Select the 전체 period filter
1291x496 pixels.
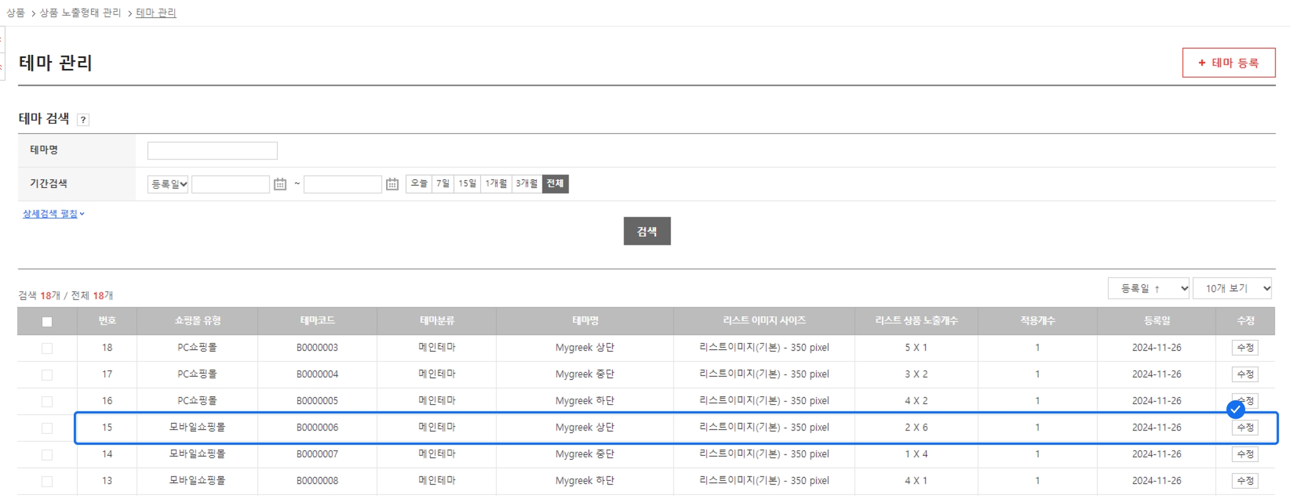coord(555,184)
